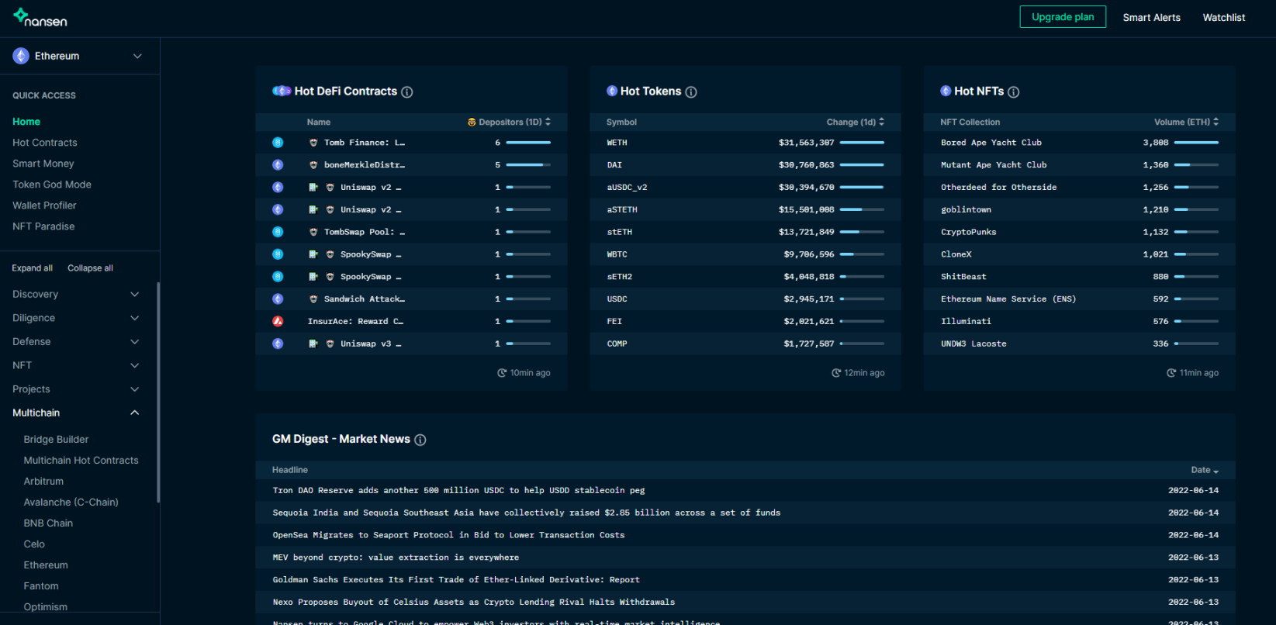Image resolution: width=1276 pixels, height=625 pixels.
Task: Click GM Digest Market News info icon
Action: point(420,440)
